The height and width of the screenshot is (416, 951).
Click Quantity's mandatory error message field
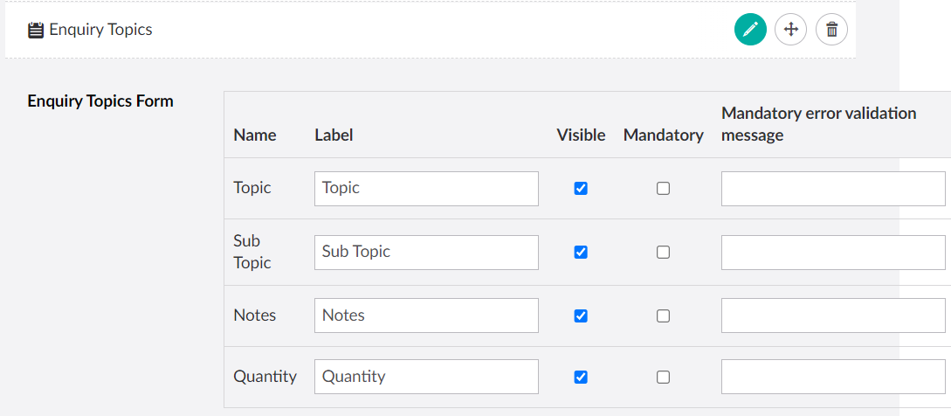(x=833, y=377)
